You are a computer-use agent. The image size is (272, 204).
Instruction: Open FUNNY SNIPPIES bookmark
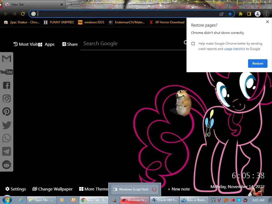59,22
